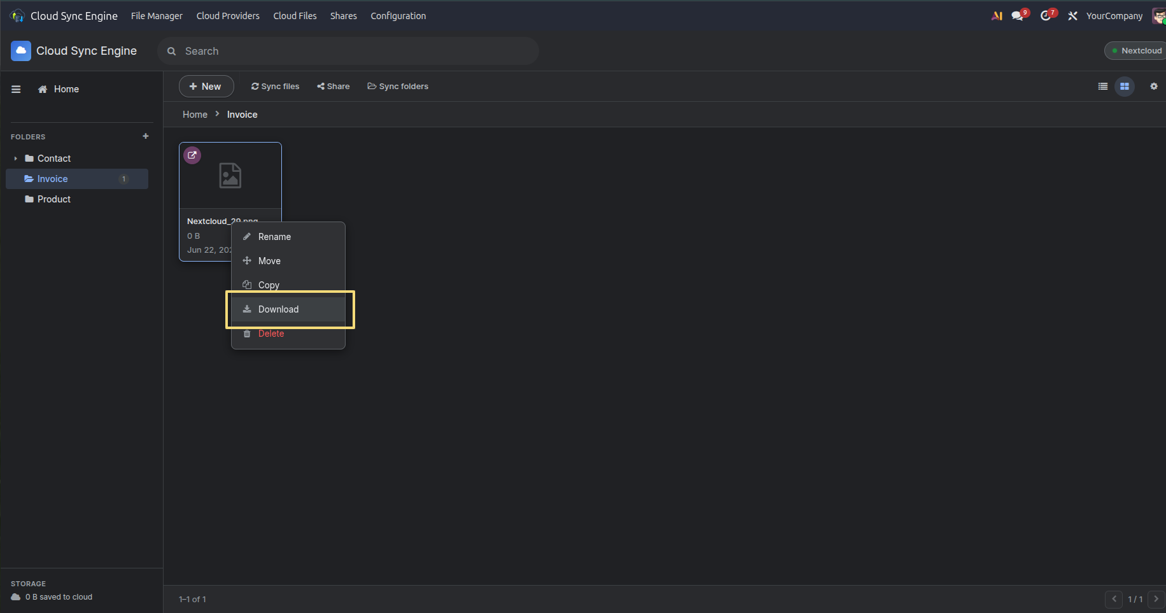Open the File Manager menu
The width and height of the screenshot is (1166, 613).
[x=157, y=16]
